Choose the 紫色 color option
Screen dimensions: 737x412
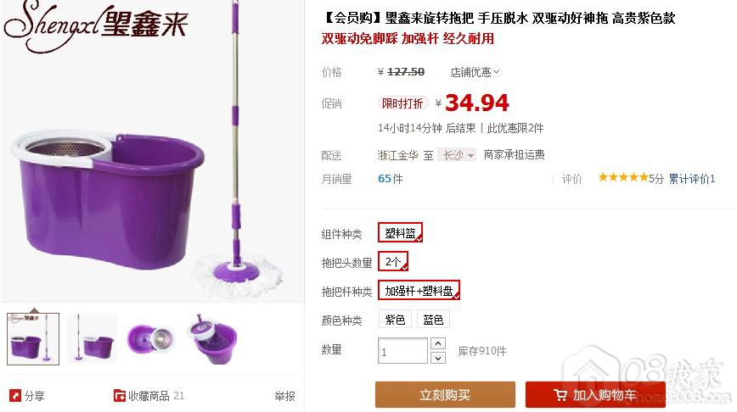coord(395,320)
